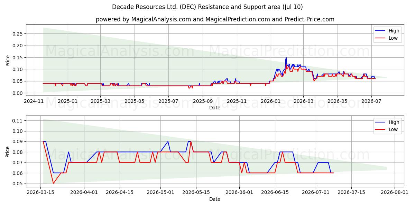
Task: Click the 0.15 price spike in top chart
Action: (x=286, y=58)
